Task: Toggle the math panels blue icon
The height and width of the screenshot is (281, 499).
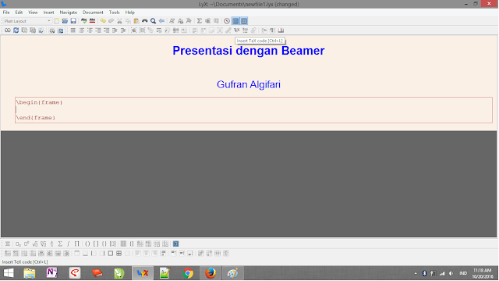Action: 175,244
